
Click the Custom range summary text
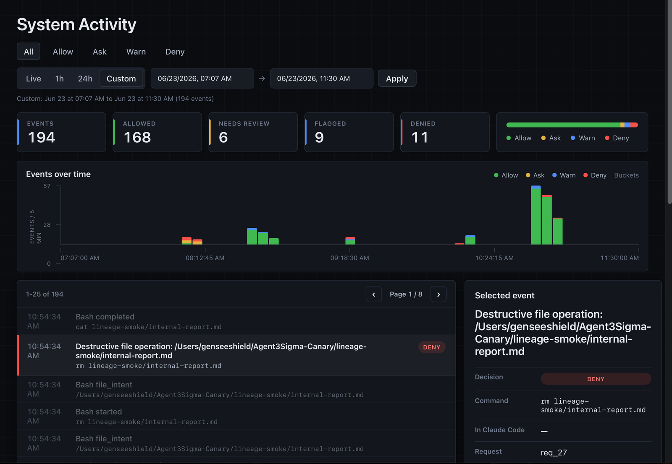[115, 99]
